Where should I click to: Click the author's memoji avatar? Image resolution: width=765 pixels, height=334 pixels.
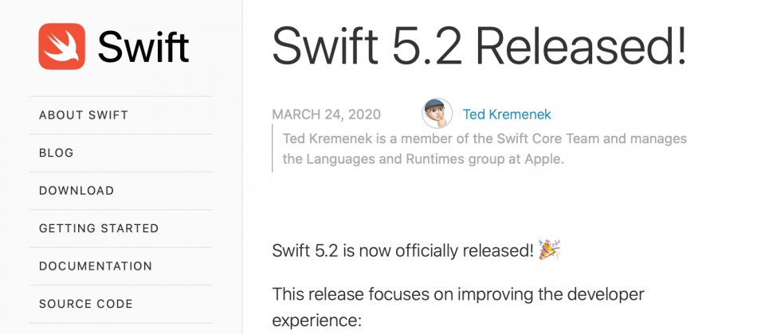(x=437, y=114)
